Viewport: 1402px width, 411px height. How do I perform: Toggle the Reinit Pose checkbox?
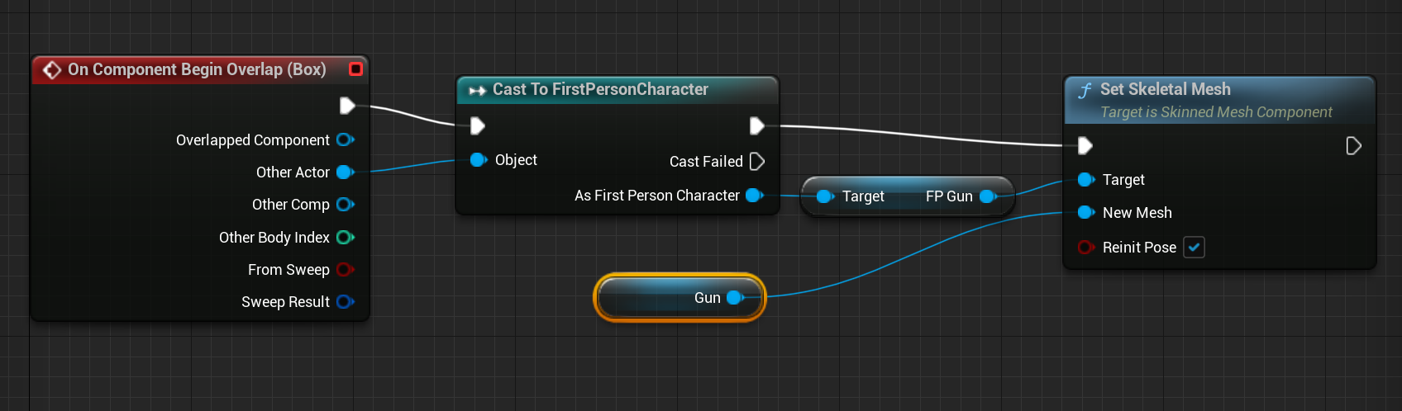pos(1194,248)
